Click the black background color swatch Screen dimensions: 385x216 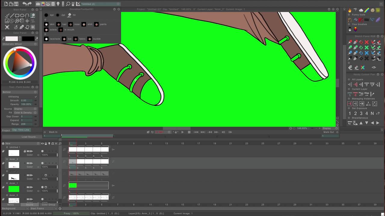tap(28, 39)
